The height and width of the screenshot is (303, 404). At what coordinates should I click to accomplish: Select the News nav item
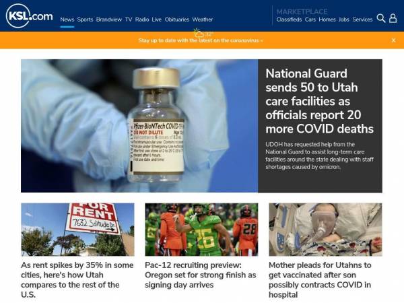pos(67,20)
